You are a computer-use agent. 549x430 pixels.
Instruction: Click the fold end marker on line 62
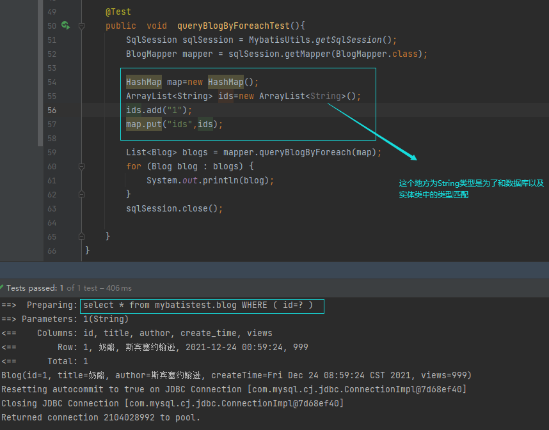81,194
